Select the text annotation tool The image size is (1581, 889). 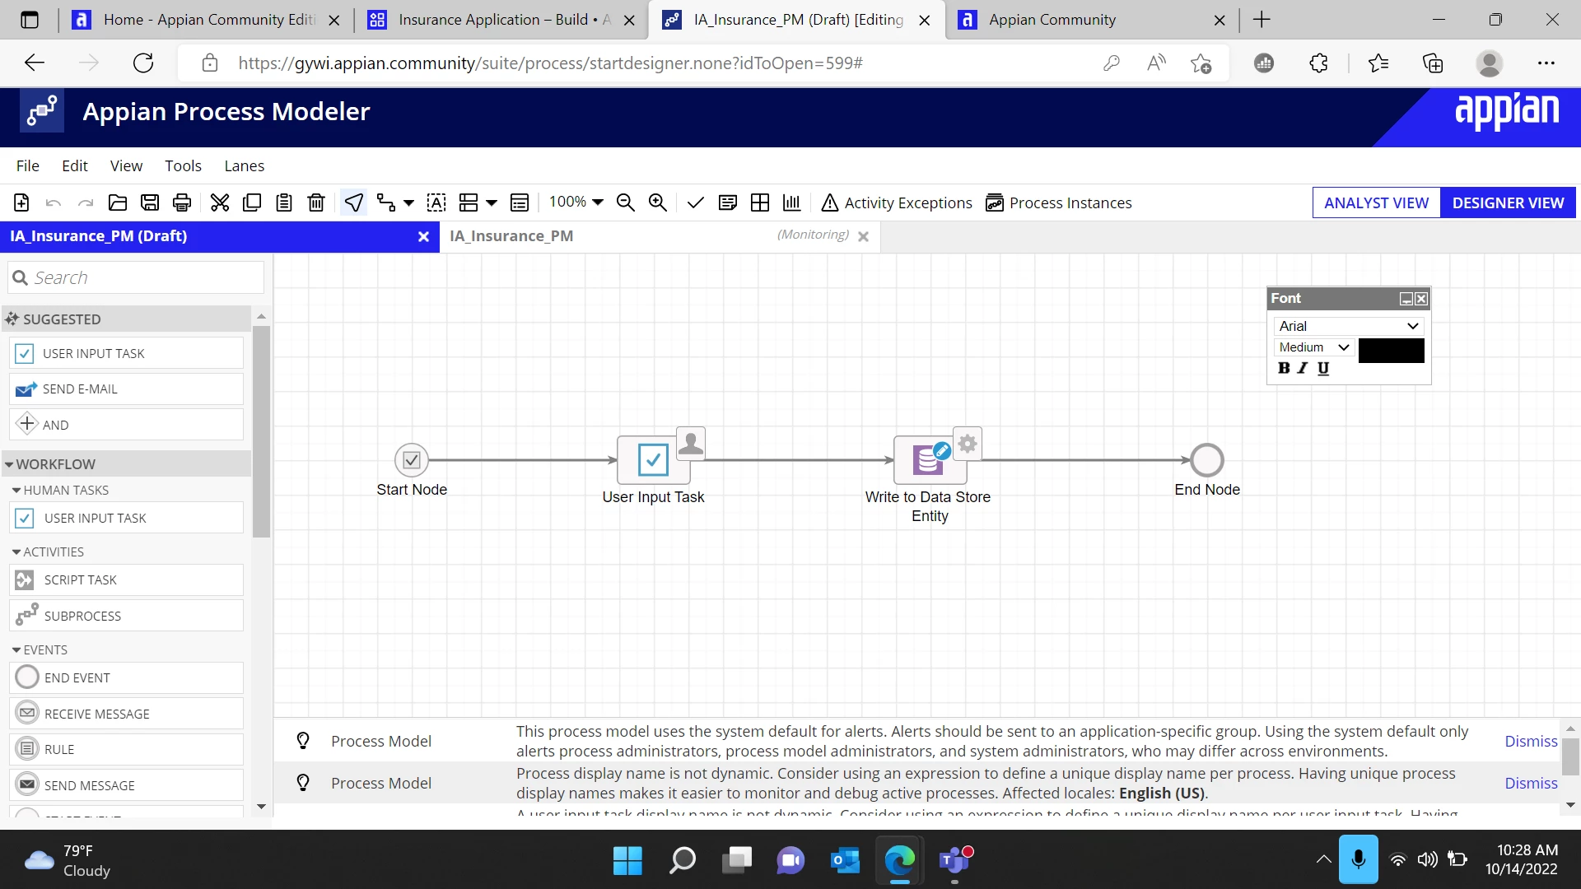[x=436, y=202]
